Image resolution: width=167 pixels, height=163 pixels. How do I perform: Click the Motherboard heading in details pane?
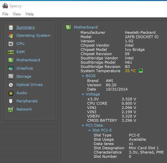(86, 27)
